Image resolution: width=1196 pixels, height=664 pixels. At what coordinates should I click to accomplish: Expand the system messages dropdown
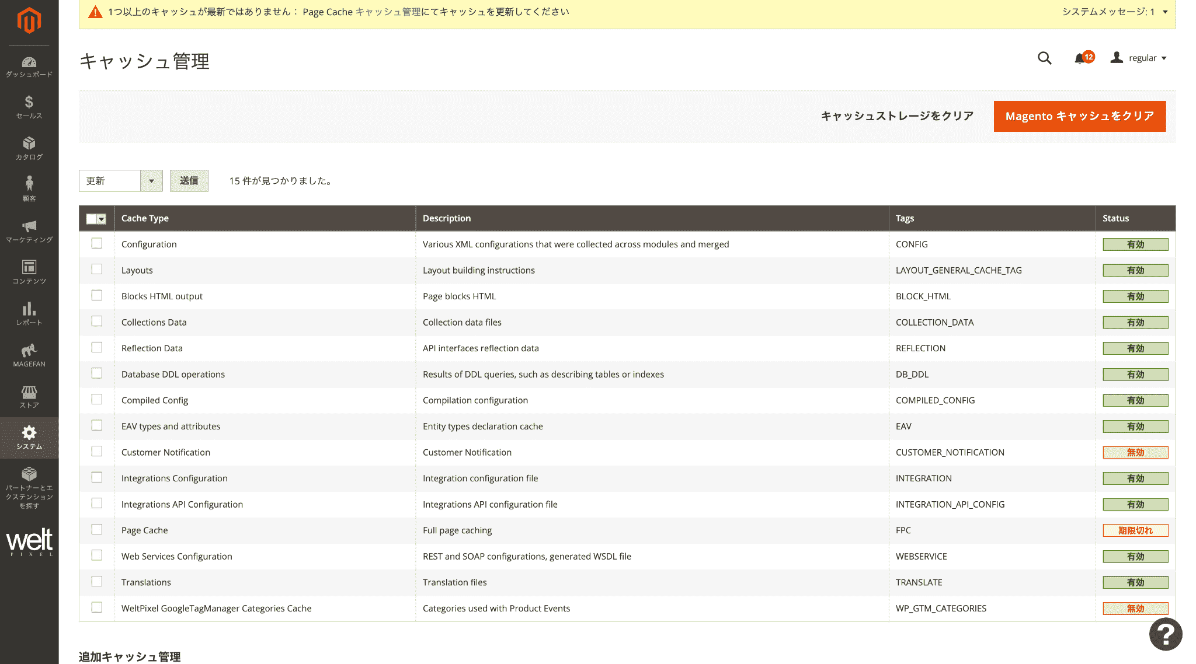point(1165,12)
